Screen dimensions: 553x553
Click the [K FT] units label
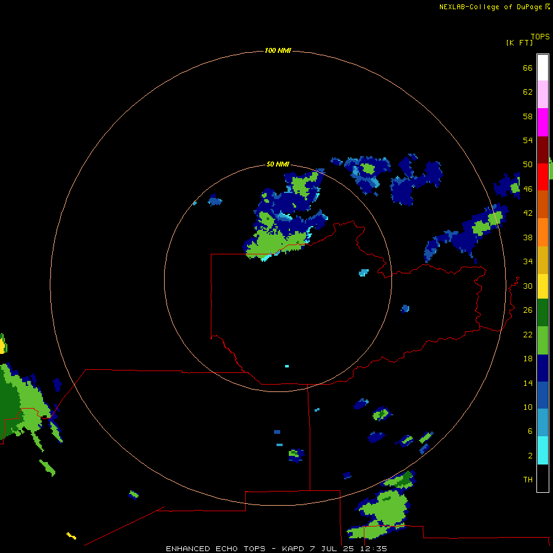[519, 42]
